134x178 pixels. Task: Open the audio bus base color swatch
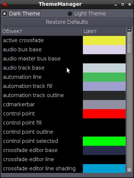click(104, 49)
